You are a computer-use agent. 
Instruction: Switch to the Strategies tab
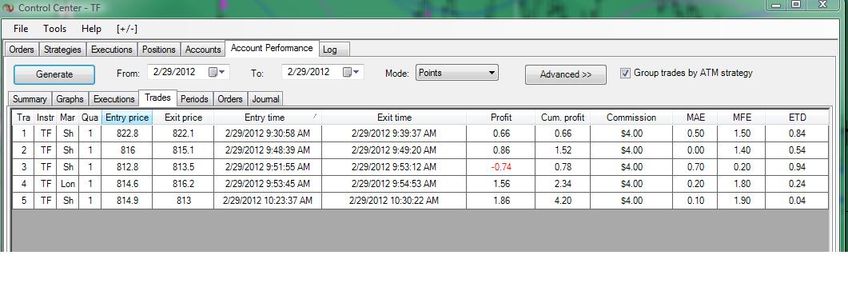(x=62, y=50)
